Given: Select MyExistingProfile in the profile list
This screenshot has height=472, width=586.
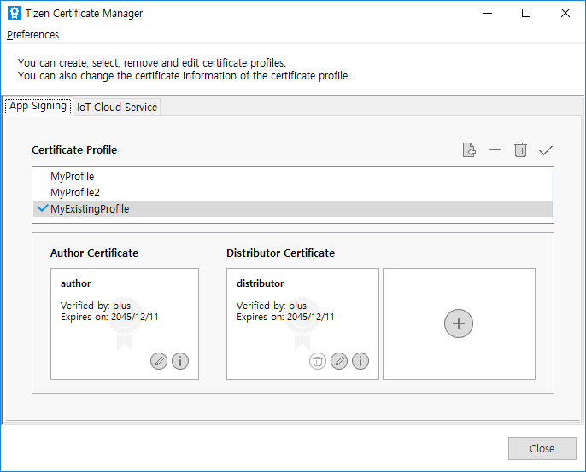Looking at the screenshot, I should pos(90,208).
